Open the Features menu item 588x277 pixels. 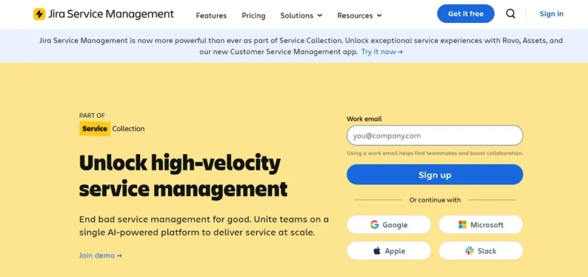click(x=211, y=15)
